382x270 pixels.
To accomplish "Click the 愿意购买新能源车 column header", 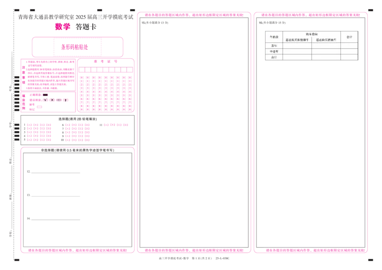I will (297, 40).
